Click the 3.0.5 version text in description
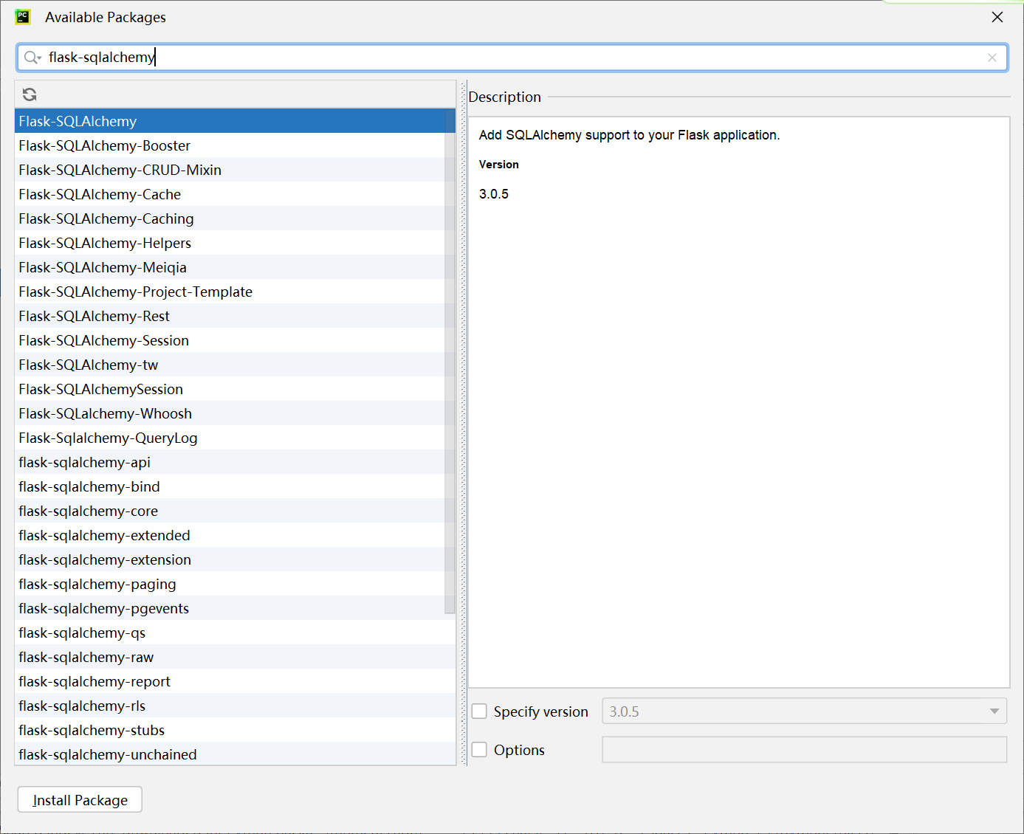1024x834 pixels. pyautogui.click(x=494, y=194)
